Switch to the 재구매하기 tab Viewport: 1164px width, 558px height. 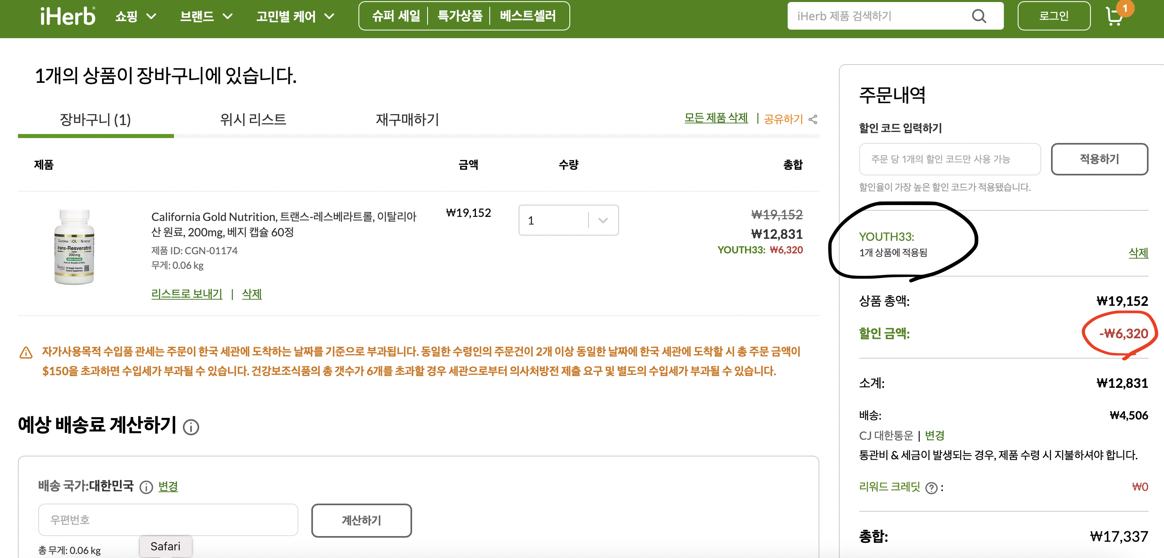click(x=407, y=120)
